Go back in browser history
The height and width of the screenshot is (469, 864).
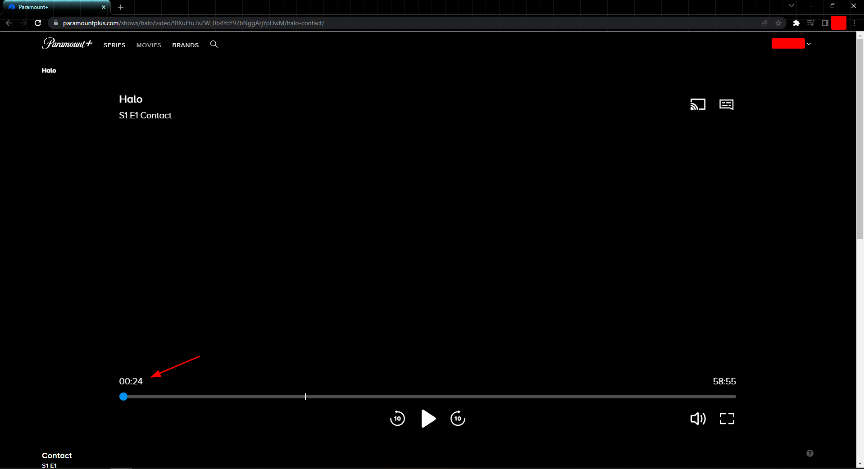point(9,23)
